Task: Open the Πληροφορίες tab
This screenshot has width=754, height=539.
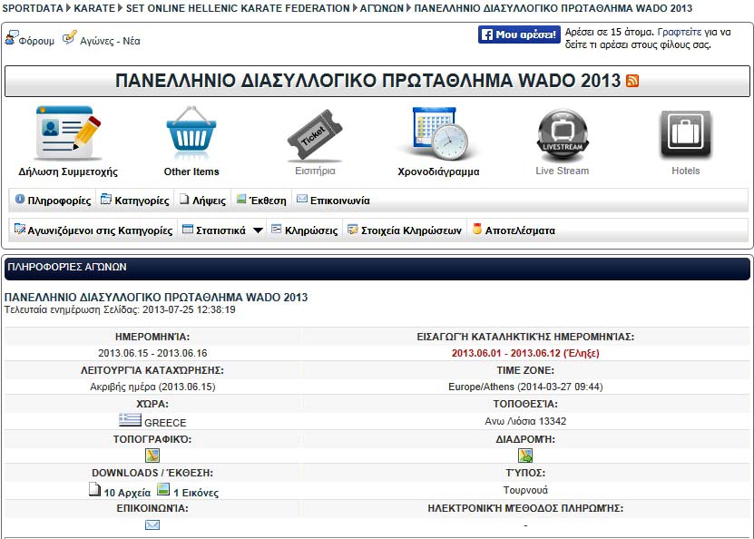Action: click(54, 201)
